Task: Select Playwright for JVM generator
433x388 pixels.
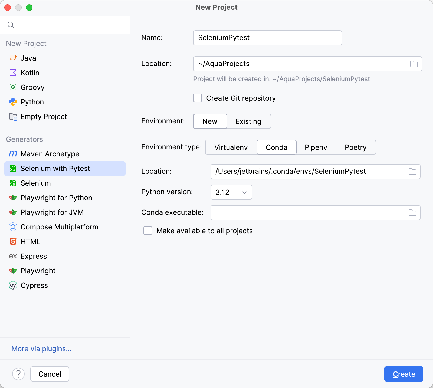Action: 65,212
